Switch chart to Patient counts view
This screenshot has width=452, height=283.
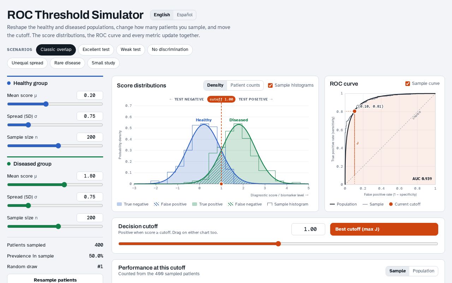[245, 85]
